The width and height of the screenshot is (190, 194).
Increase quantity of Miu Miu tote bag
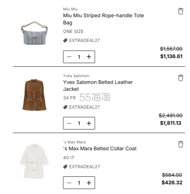(89, 57)
